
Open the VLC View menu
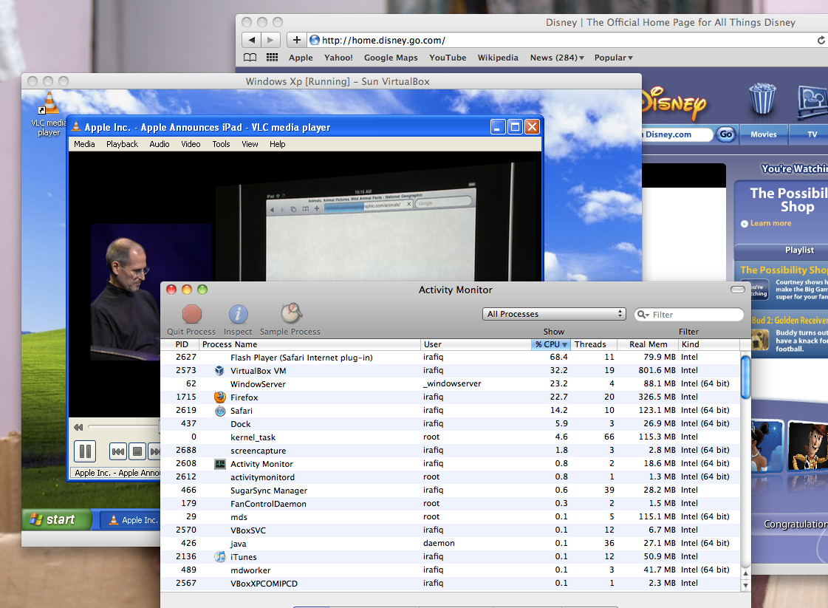click(x=250, y=144)
